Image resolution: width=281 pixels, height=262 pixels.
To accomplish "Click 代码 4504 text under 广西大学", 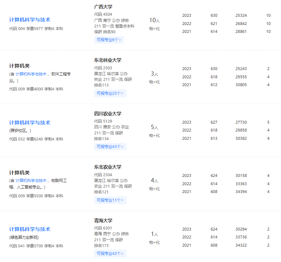I will coord(103,14).
